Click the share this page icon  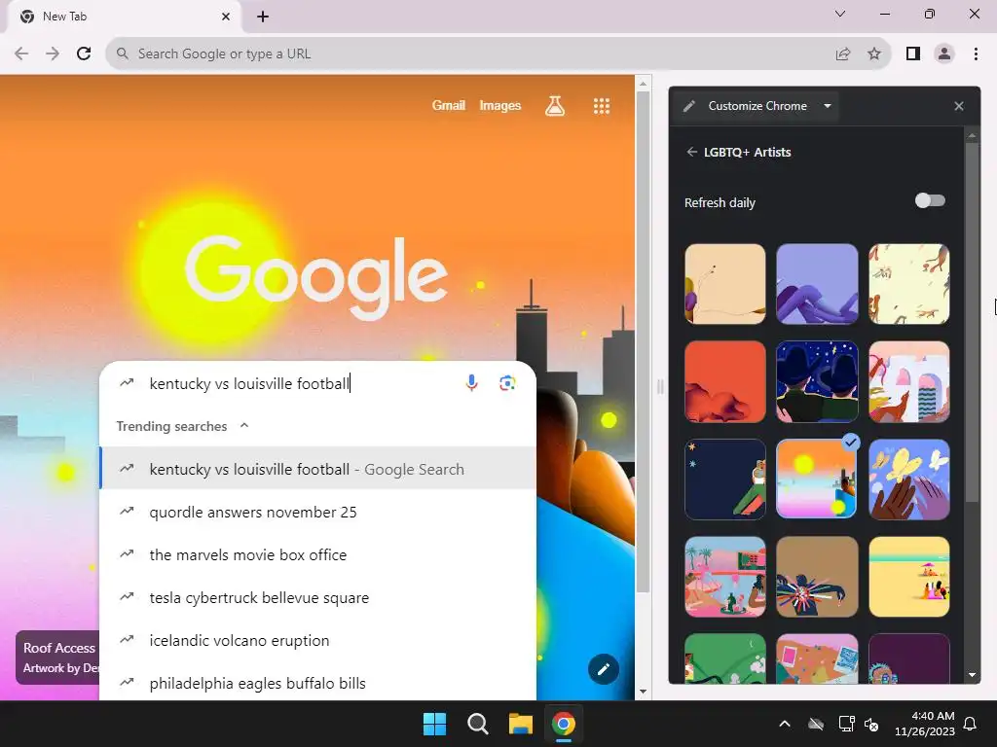(x=843, y=54)
